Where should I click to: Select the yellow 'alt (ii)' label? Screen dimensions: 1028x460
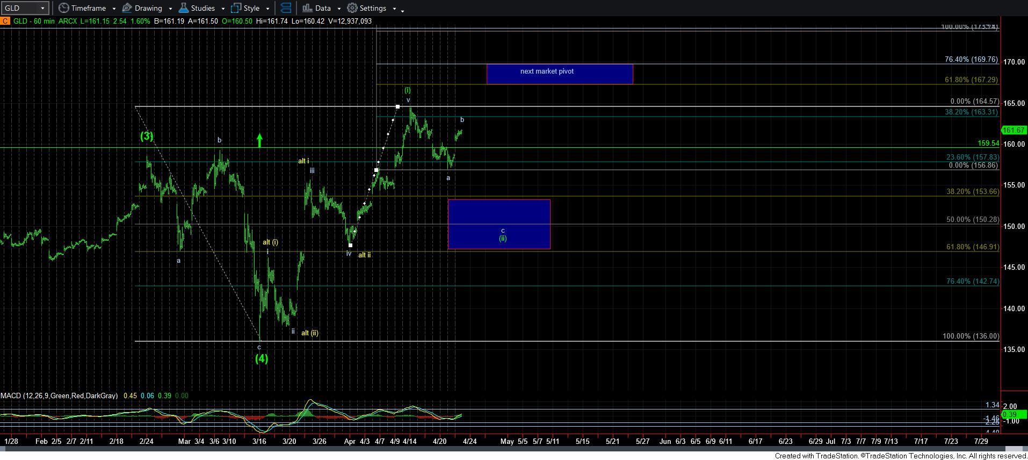pos(309,333)
